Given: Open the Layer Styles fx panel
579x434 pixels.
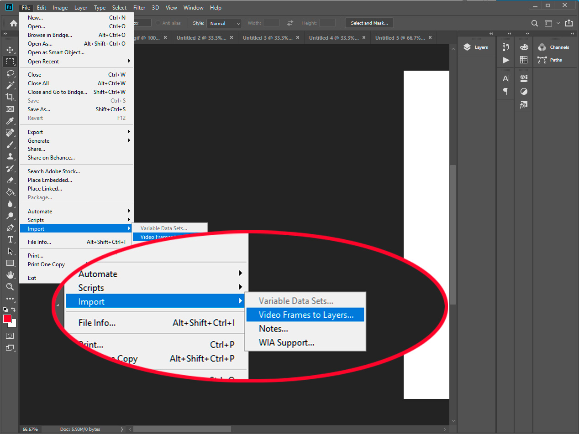Looking at the screenshot, I should point(524,104).
